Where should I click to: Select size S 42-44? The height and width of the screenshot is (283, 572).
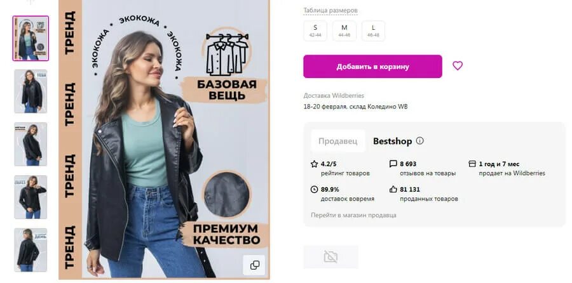pos(315,30)
